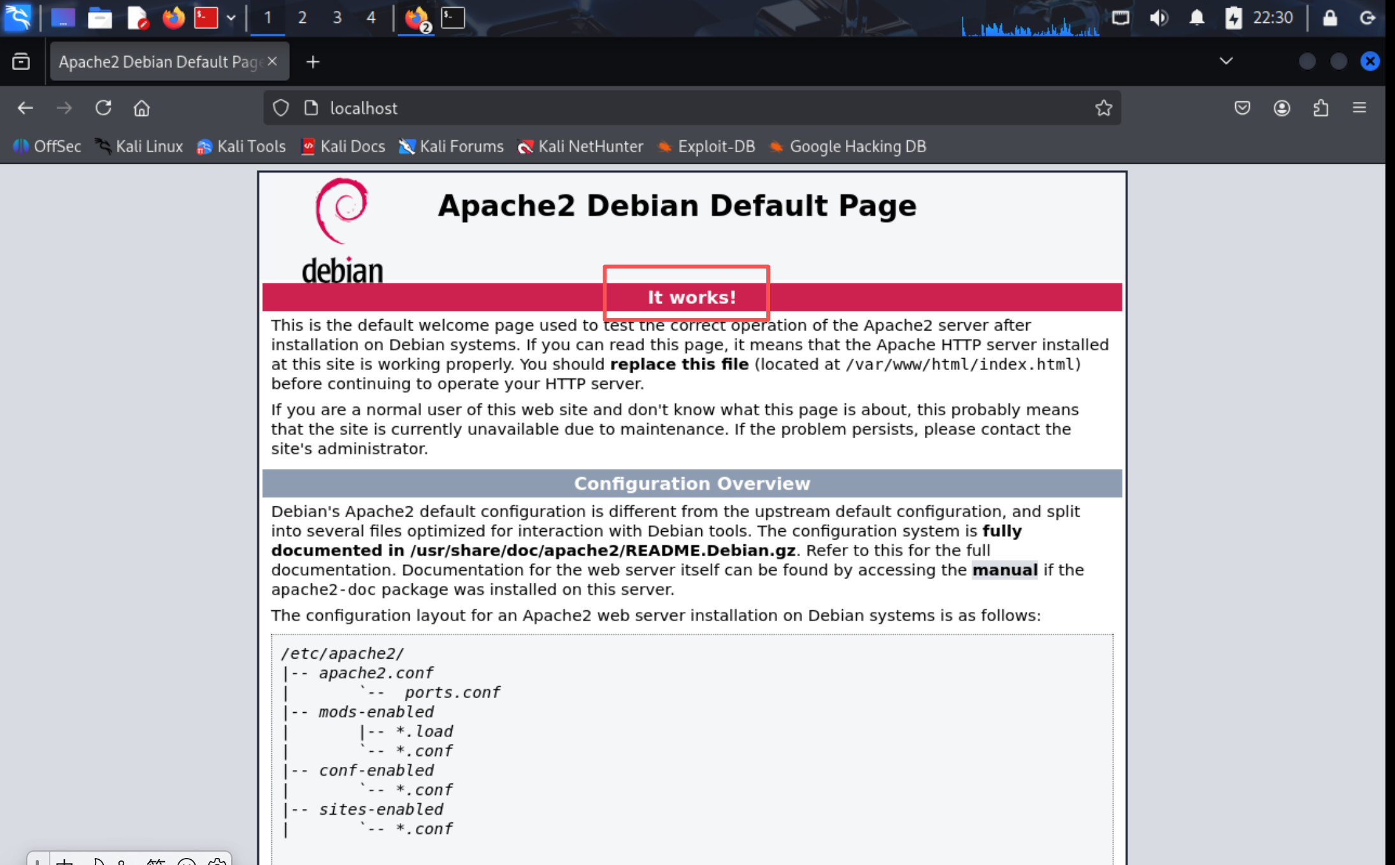The width and height of the screenshot is (1395, 865).
Task: Open the Firefox hamburger application menu
Action: pyautogui.click(x=1359, y=108)
